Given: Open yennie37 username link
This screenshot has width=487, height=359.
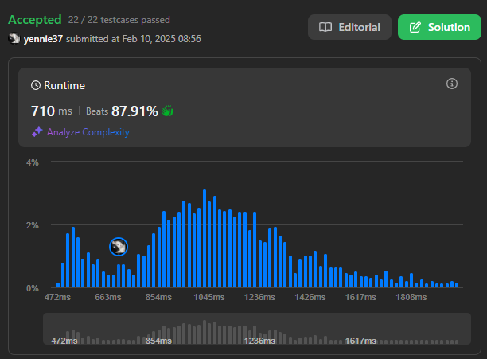Looking at the screenshot, I should (x=43, y=39).
